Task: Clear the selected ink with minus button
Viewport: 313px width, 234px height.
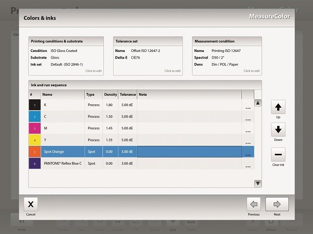Action: pyautogui.click(x=278, y=154)
